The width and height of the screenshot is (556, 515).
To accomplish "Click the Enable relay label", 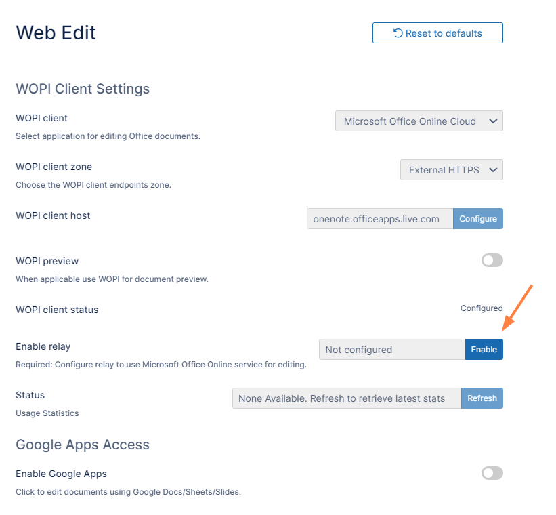I will (x=43, y=346).
